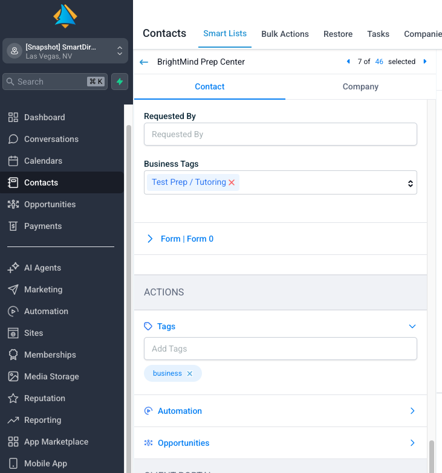Open the Memberships badge icon
Image resolution: width=442 pixels, height=473 pixels.
(x=13, y=355)
